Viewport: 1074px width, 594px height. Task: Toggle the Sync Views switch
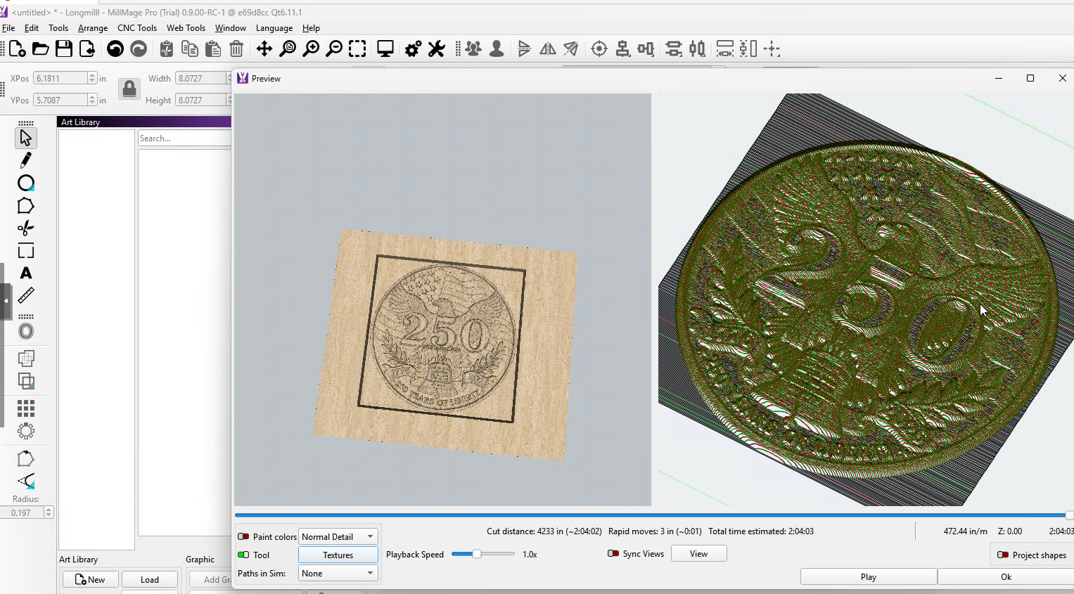point(613,554)
